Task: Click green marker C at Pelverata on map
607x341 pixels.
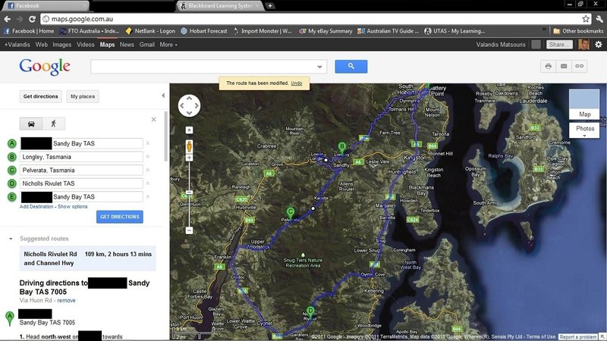Action: [291, 213]
